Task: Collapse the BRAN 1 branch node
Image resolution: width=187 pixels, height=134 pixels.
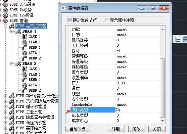Action: (12, 31)
